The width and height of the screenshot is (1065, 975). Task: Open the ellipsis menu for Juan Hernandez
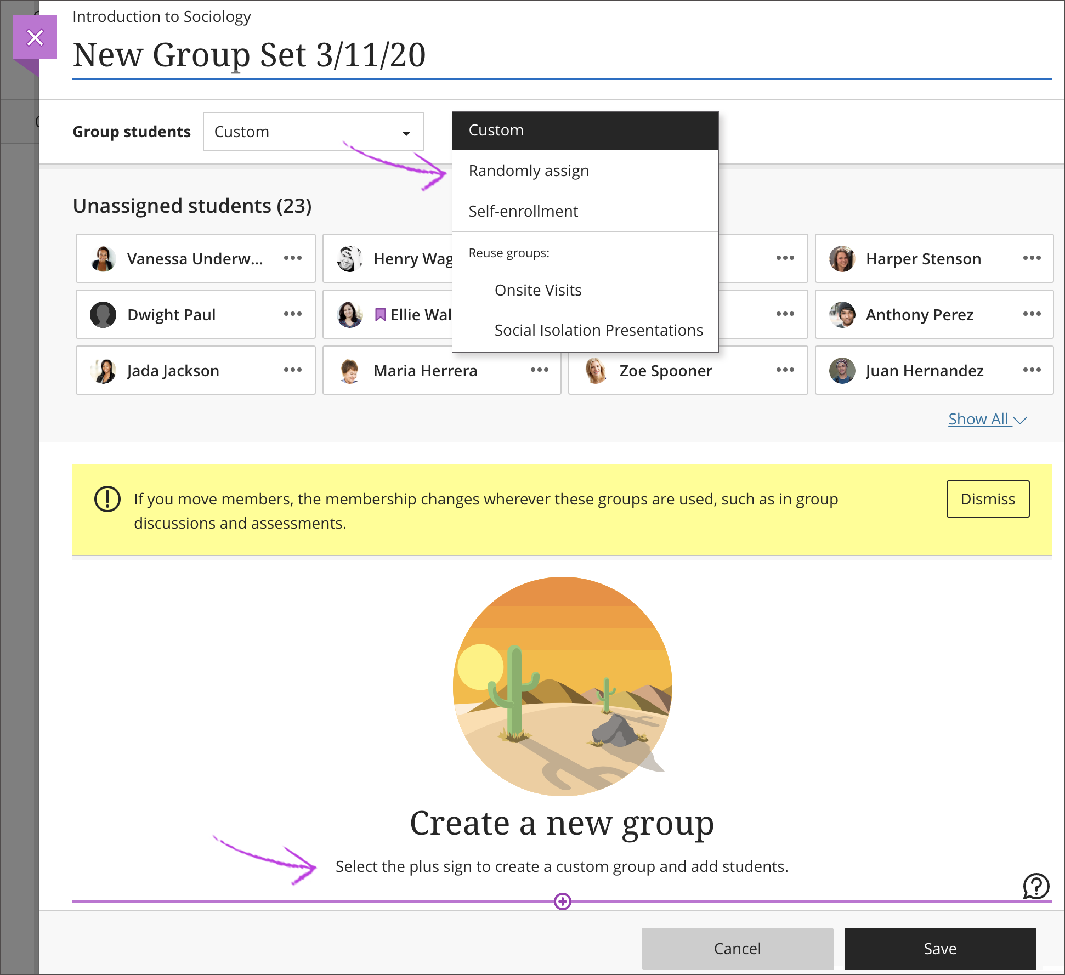point(1033,370)
